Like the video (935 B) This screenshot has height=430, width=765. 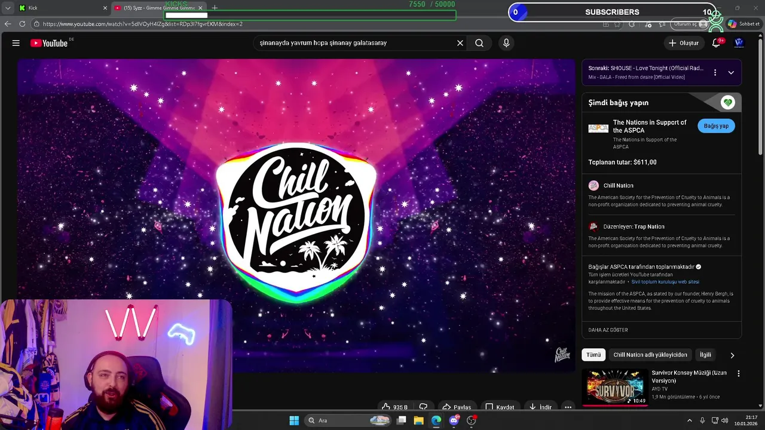click(x=394, y=407)
